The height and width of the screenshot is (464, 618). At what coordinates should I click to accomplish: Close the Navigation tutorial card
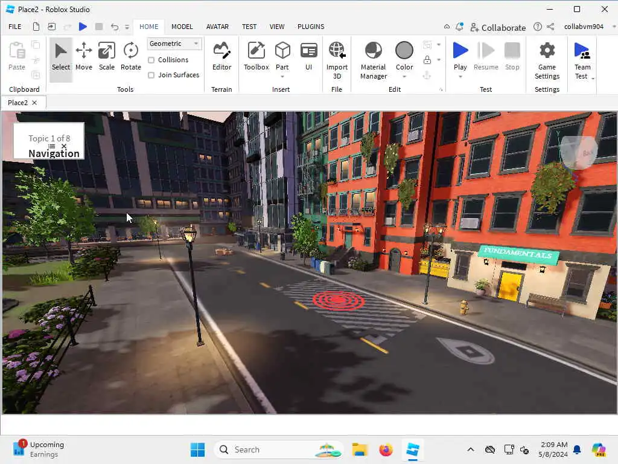[x=64, y=146]
